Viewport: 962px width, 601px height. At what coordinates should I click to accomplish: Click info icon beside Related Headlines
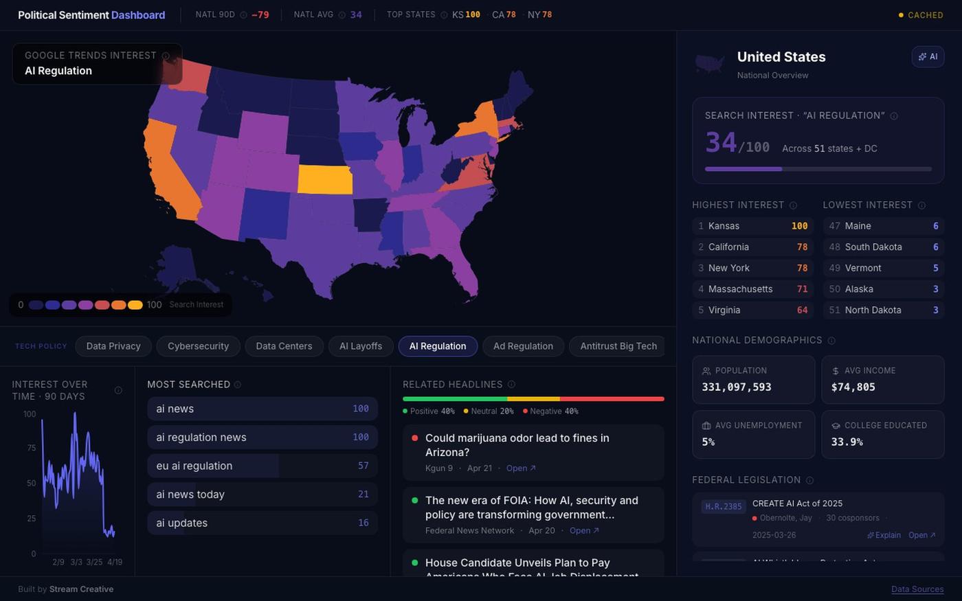511,385
